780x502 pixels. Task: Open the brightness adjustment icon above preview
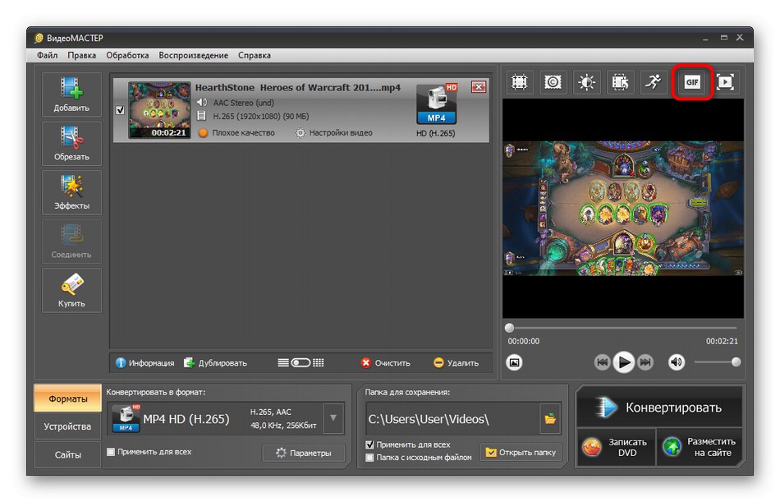[x=586, y=81]
